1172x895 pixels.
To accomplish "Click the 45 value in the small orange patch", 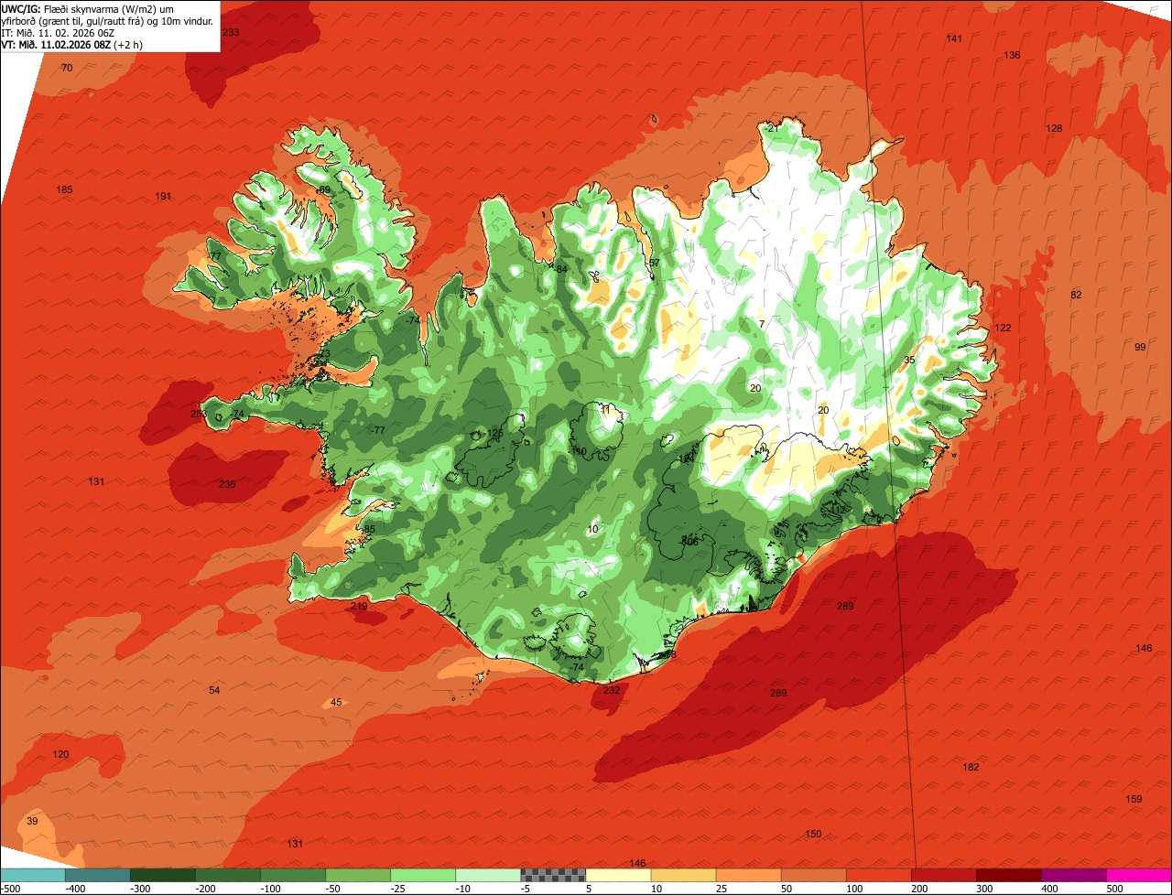I will [x=336, y=702].
